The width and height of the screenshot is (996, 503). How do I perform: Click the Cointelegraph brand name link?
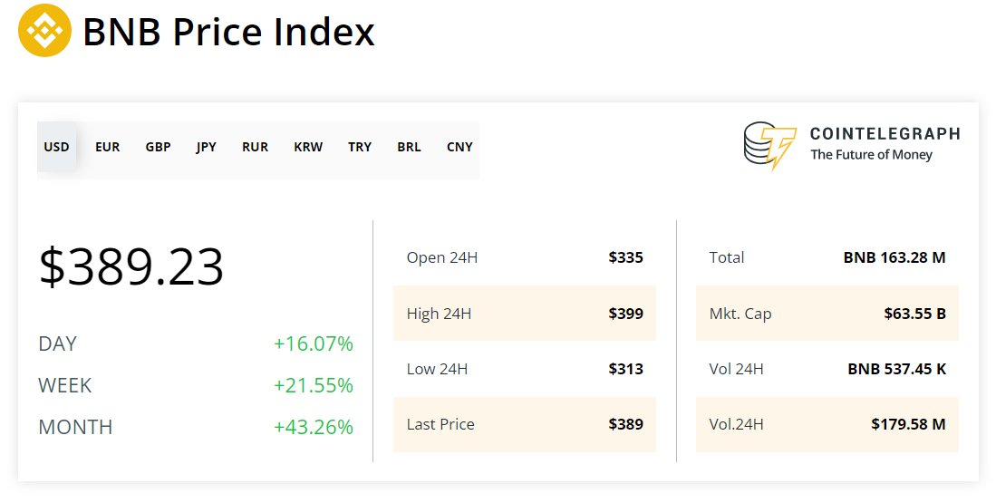coord(885,134)
